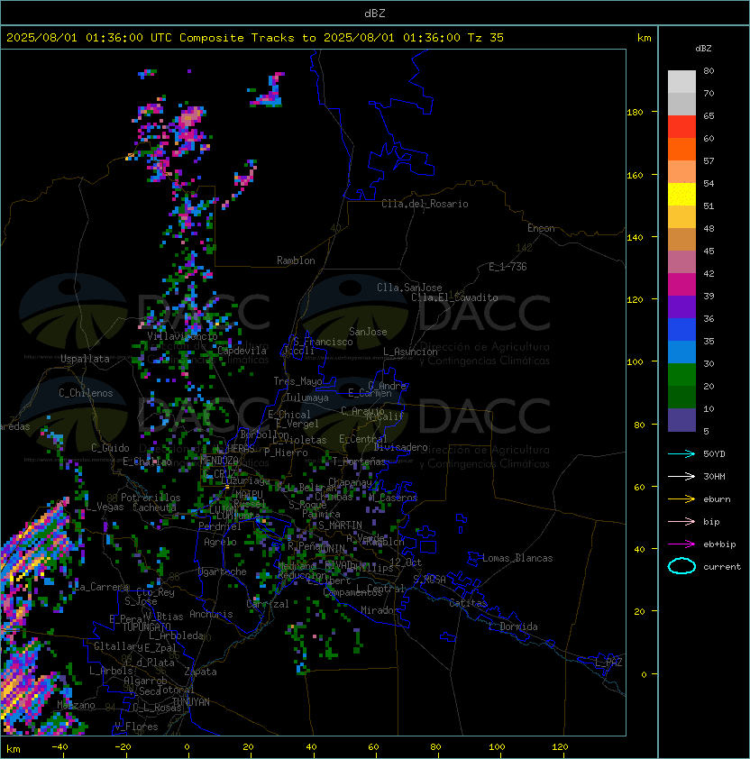
Task: Click the magenta radar echo cluster north of Villavicencio
Action: point(189,123)
